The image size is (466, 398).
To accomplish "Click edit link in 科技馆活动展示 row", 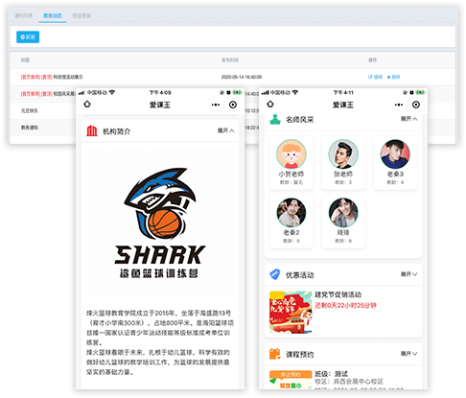I will (375, 77).
